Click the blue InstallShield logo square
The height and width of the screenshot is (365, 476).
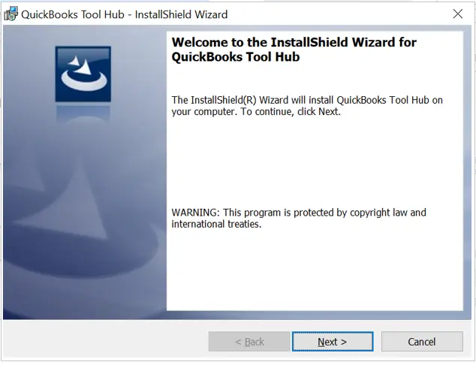coord(83,74)
